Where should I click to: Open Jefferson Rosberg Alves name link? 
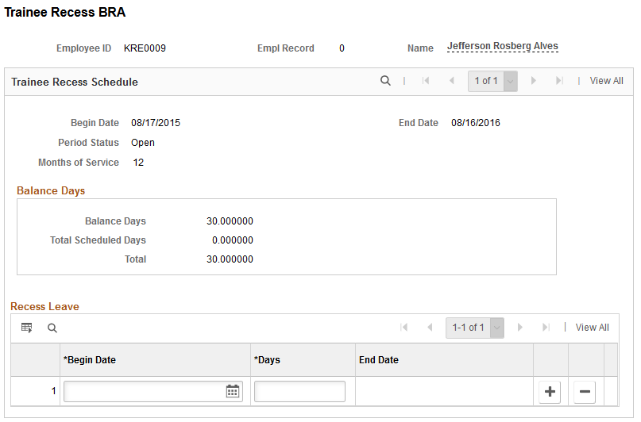pyautogui.click(x=503, y=46)
